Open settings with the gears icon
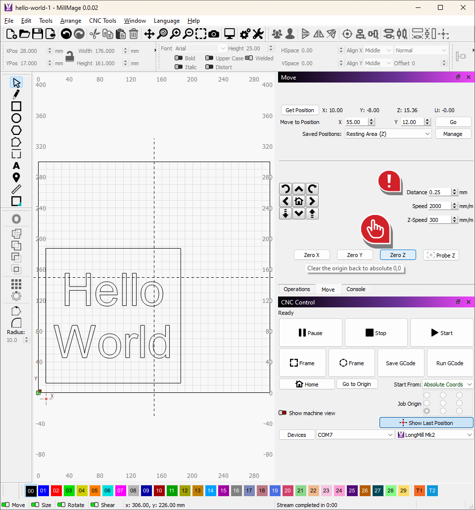 (x=244, y=34)
